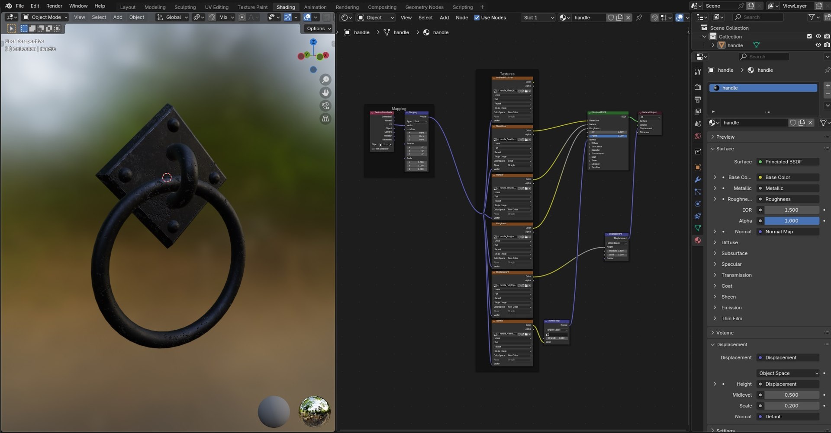Open the Slot 1 material slot dropdown
Image resolution: width=831 pixels, height=433 pixels.
pyautogui.click(x=538, y=18)
